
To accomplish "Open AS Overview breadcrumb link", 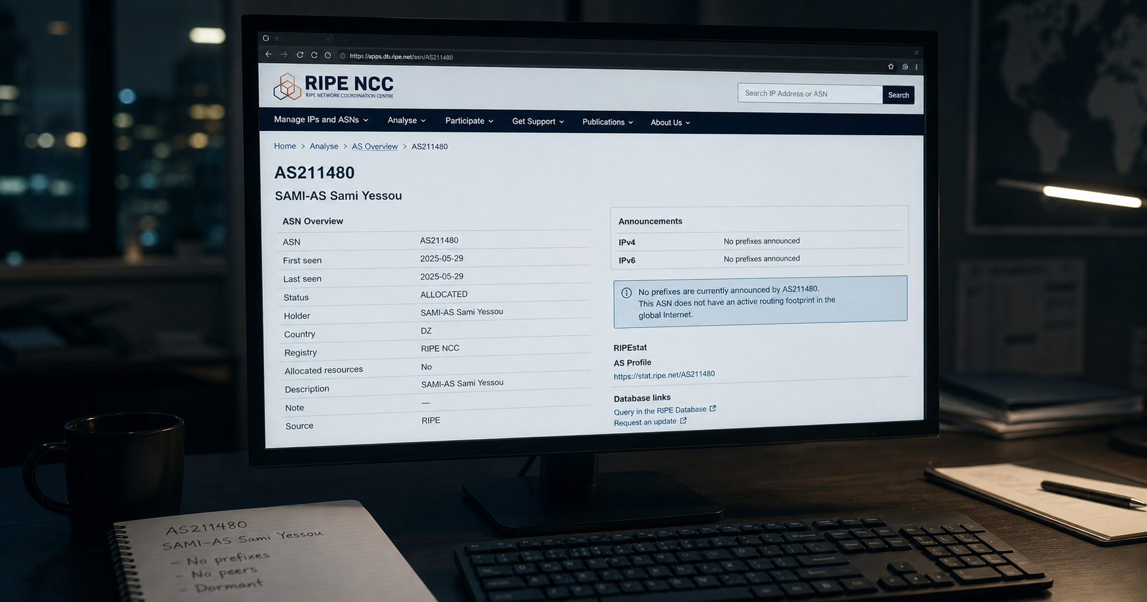I will (x=375, y=146).
